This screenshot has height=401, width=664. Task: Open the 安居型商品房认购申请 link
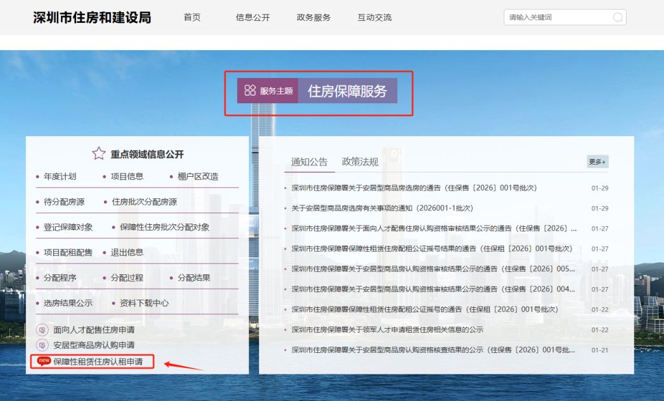click(x=94, y=345)
